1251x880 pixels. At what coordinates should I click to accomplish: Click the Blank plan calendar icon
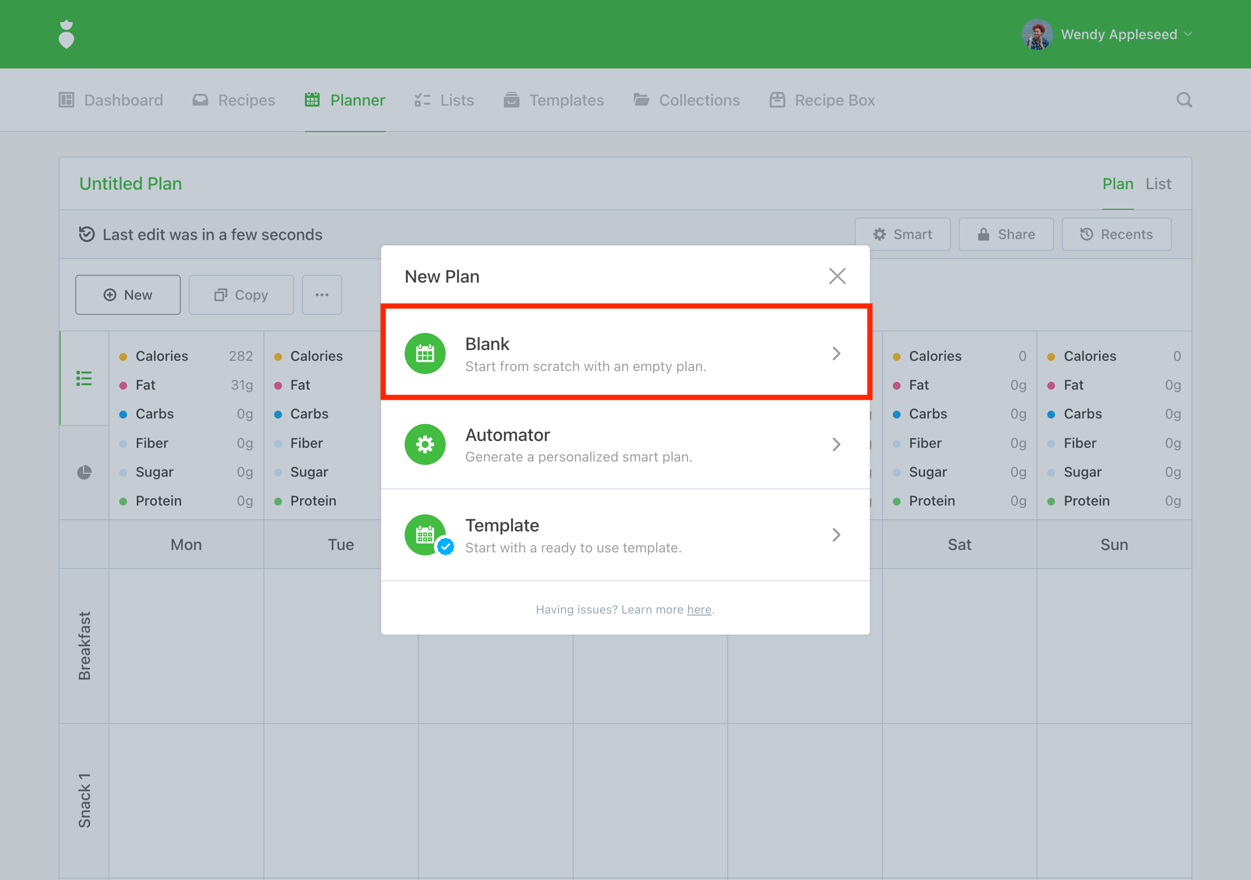[x=425, y=354]
